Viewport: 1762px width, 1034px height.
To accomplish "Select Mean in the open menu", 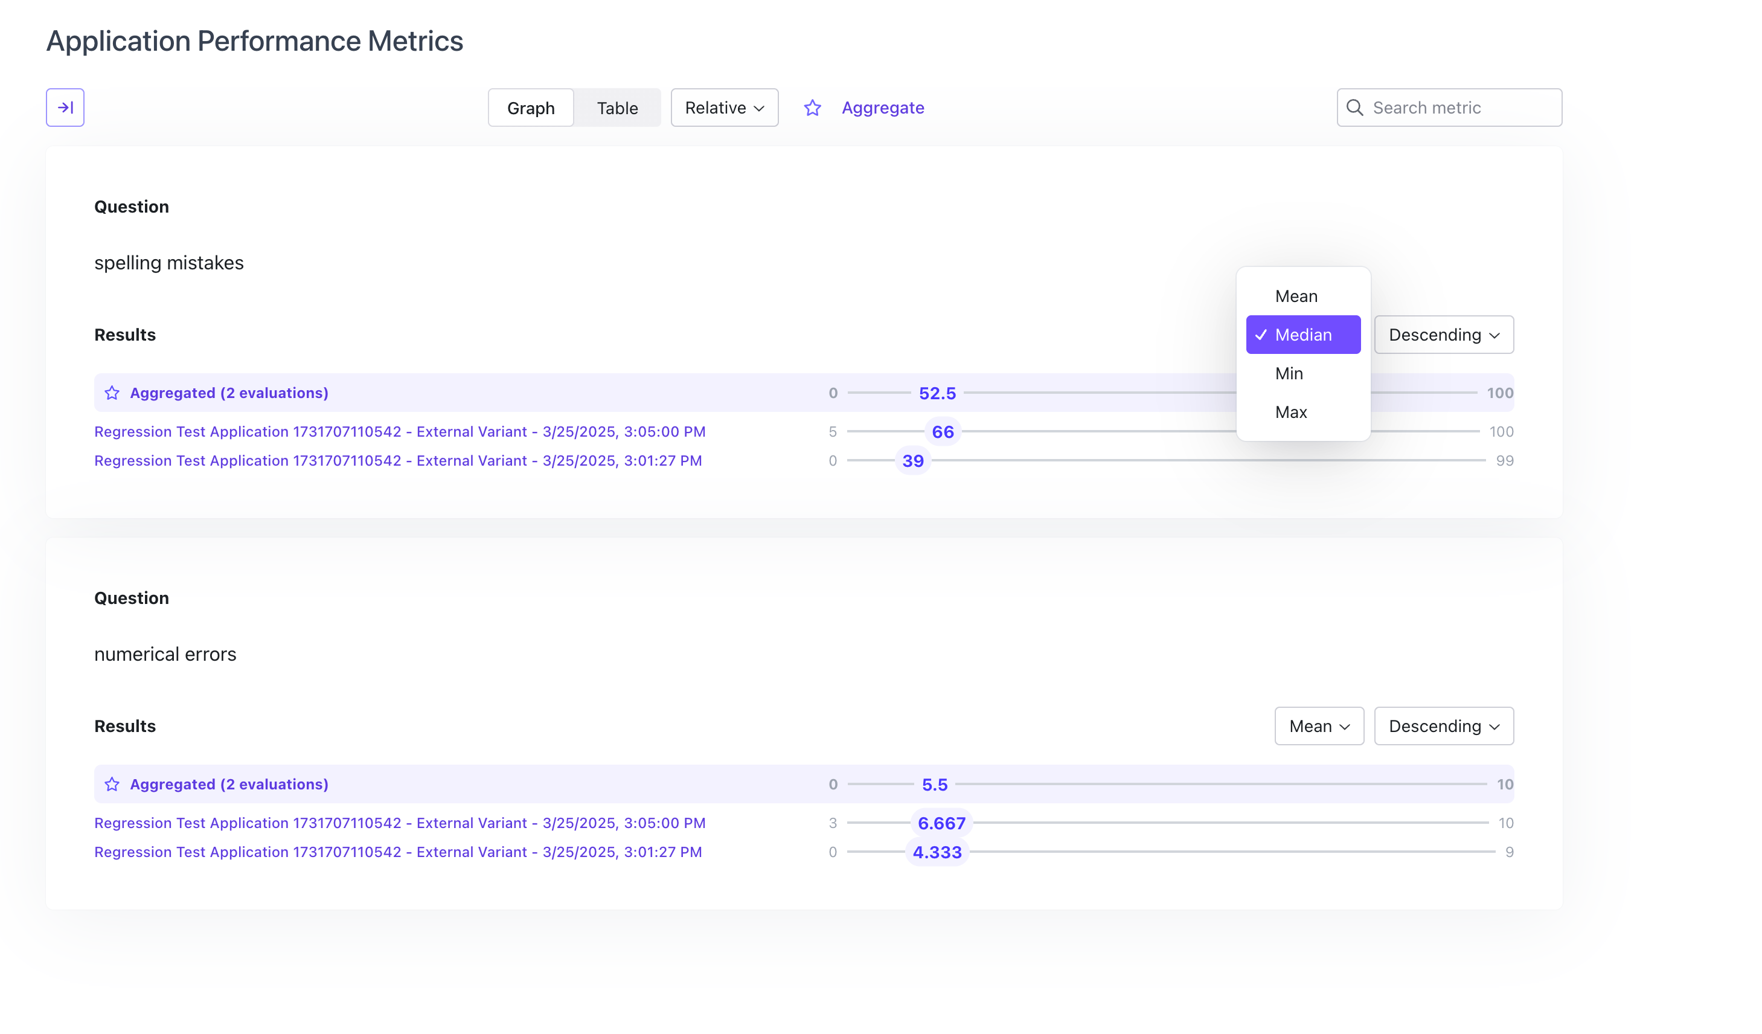I will (1296, 297).
